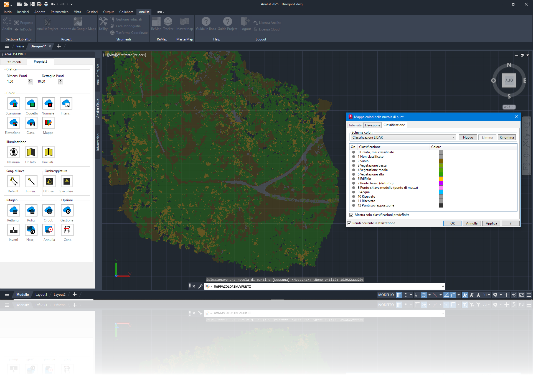
Task: Decrease Dettaglio Punti with the down arrow
Action: pos(60,83)
